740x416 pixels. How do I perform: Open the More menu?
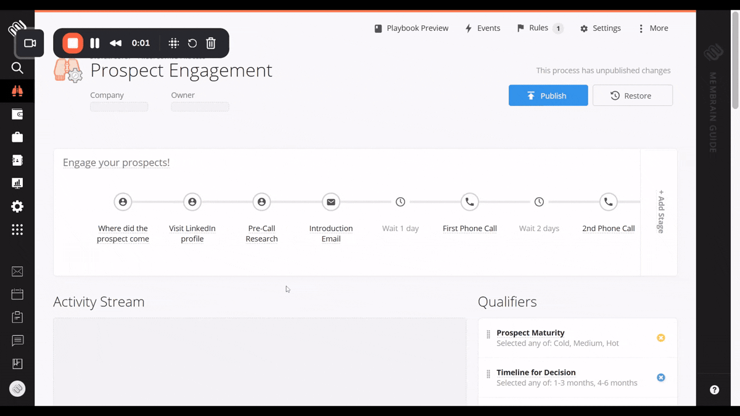pyautogui.click(x=653, y=28)
